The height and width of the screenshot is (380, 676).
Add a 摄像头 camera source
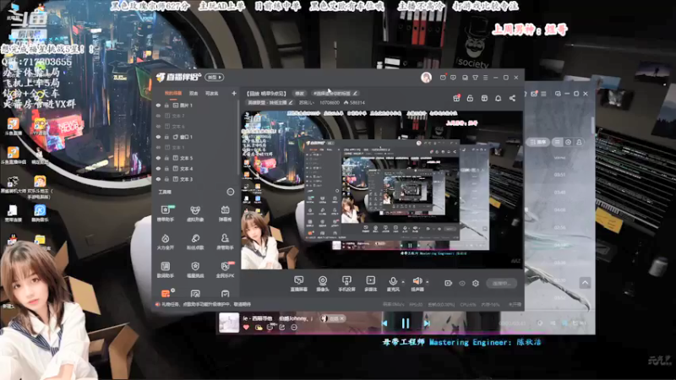click(x=323, y=284)
